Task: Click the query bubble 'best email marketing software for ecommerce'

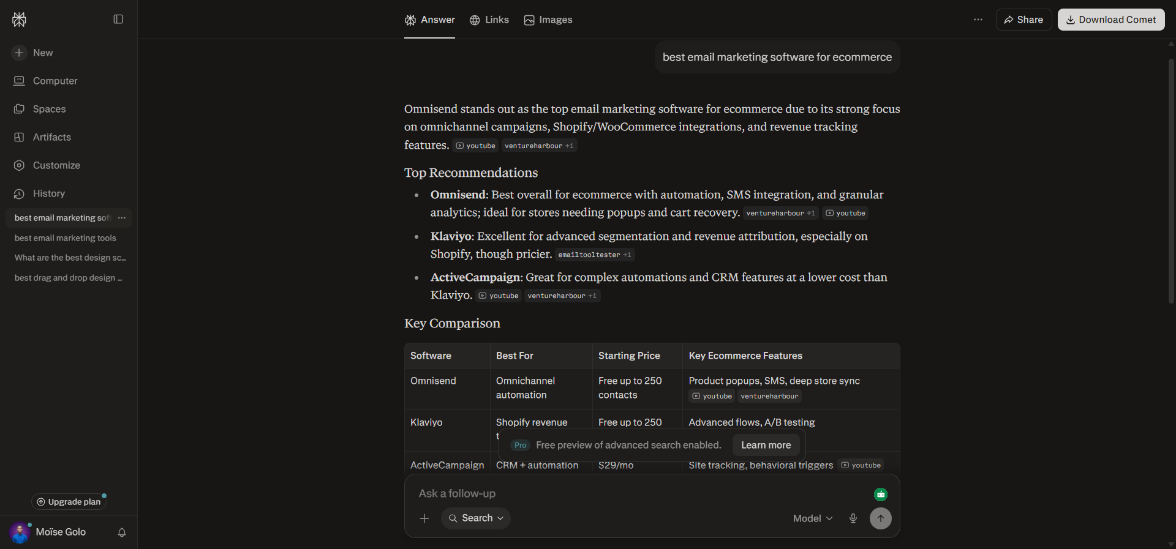Action: click(x=777, y=57)
